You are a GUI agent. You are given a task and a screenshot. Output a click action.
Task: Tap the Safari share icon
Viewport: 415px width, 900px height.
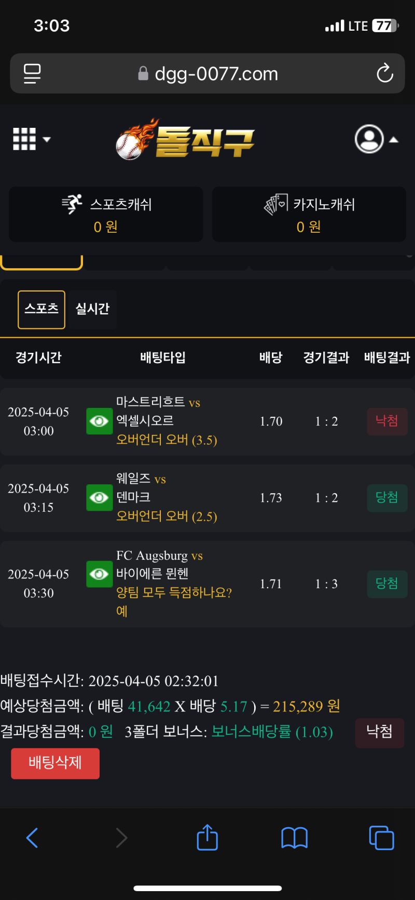pos(207,838)
